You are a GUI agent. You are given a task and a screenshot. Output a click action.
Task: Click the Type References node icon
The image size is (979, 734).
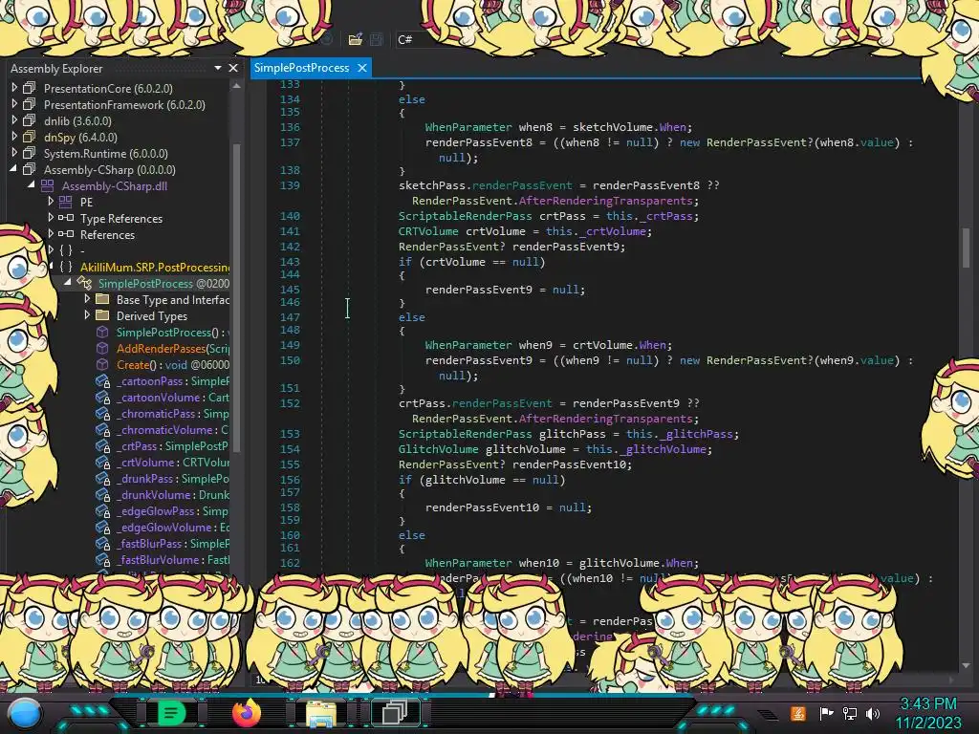coord(66,218)
